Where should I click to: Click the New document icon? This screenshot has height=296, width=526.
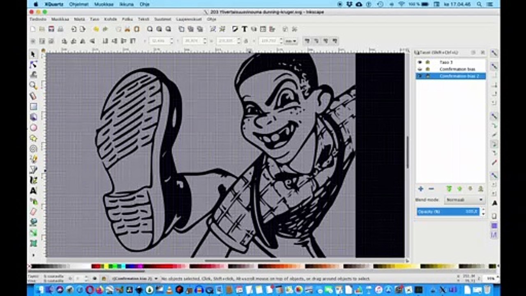[x=33, y=29]
